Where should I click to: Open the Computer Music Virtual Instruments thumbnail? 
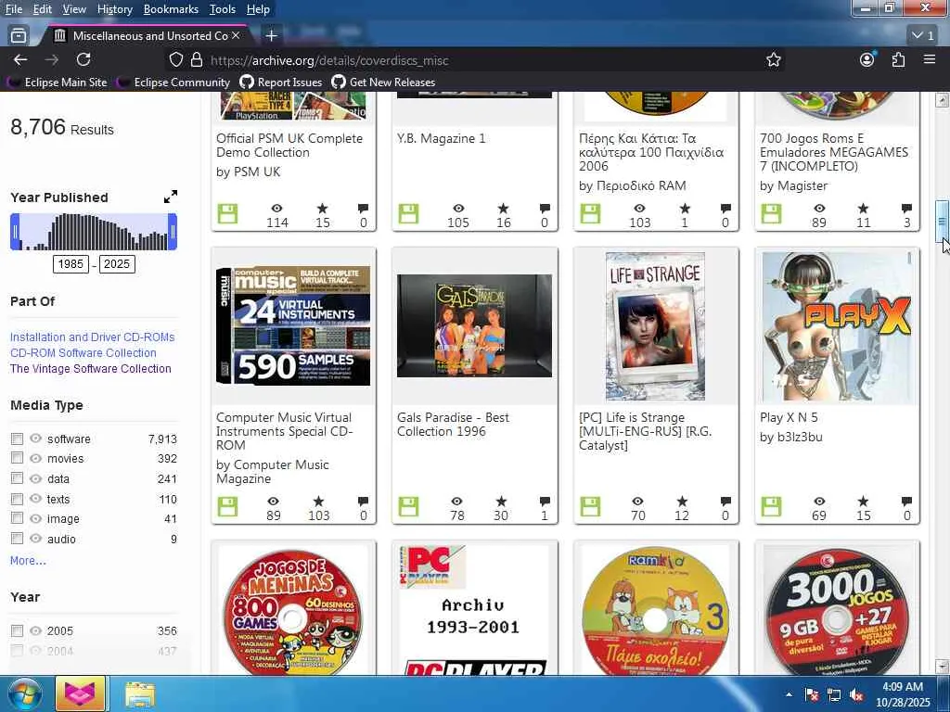[x=293, y=325]
